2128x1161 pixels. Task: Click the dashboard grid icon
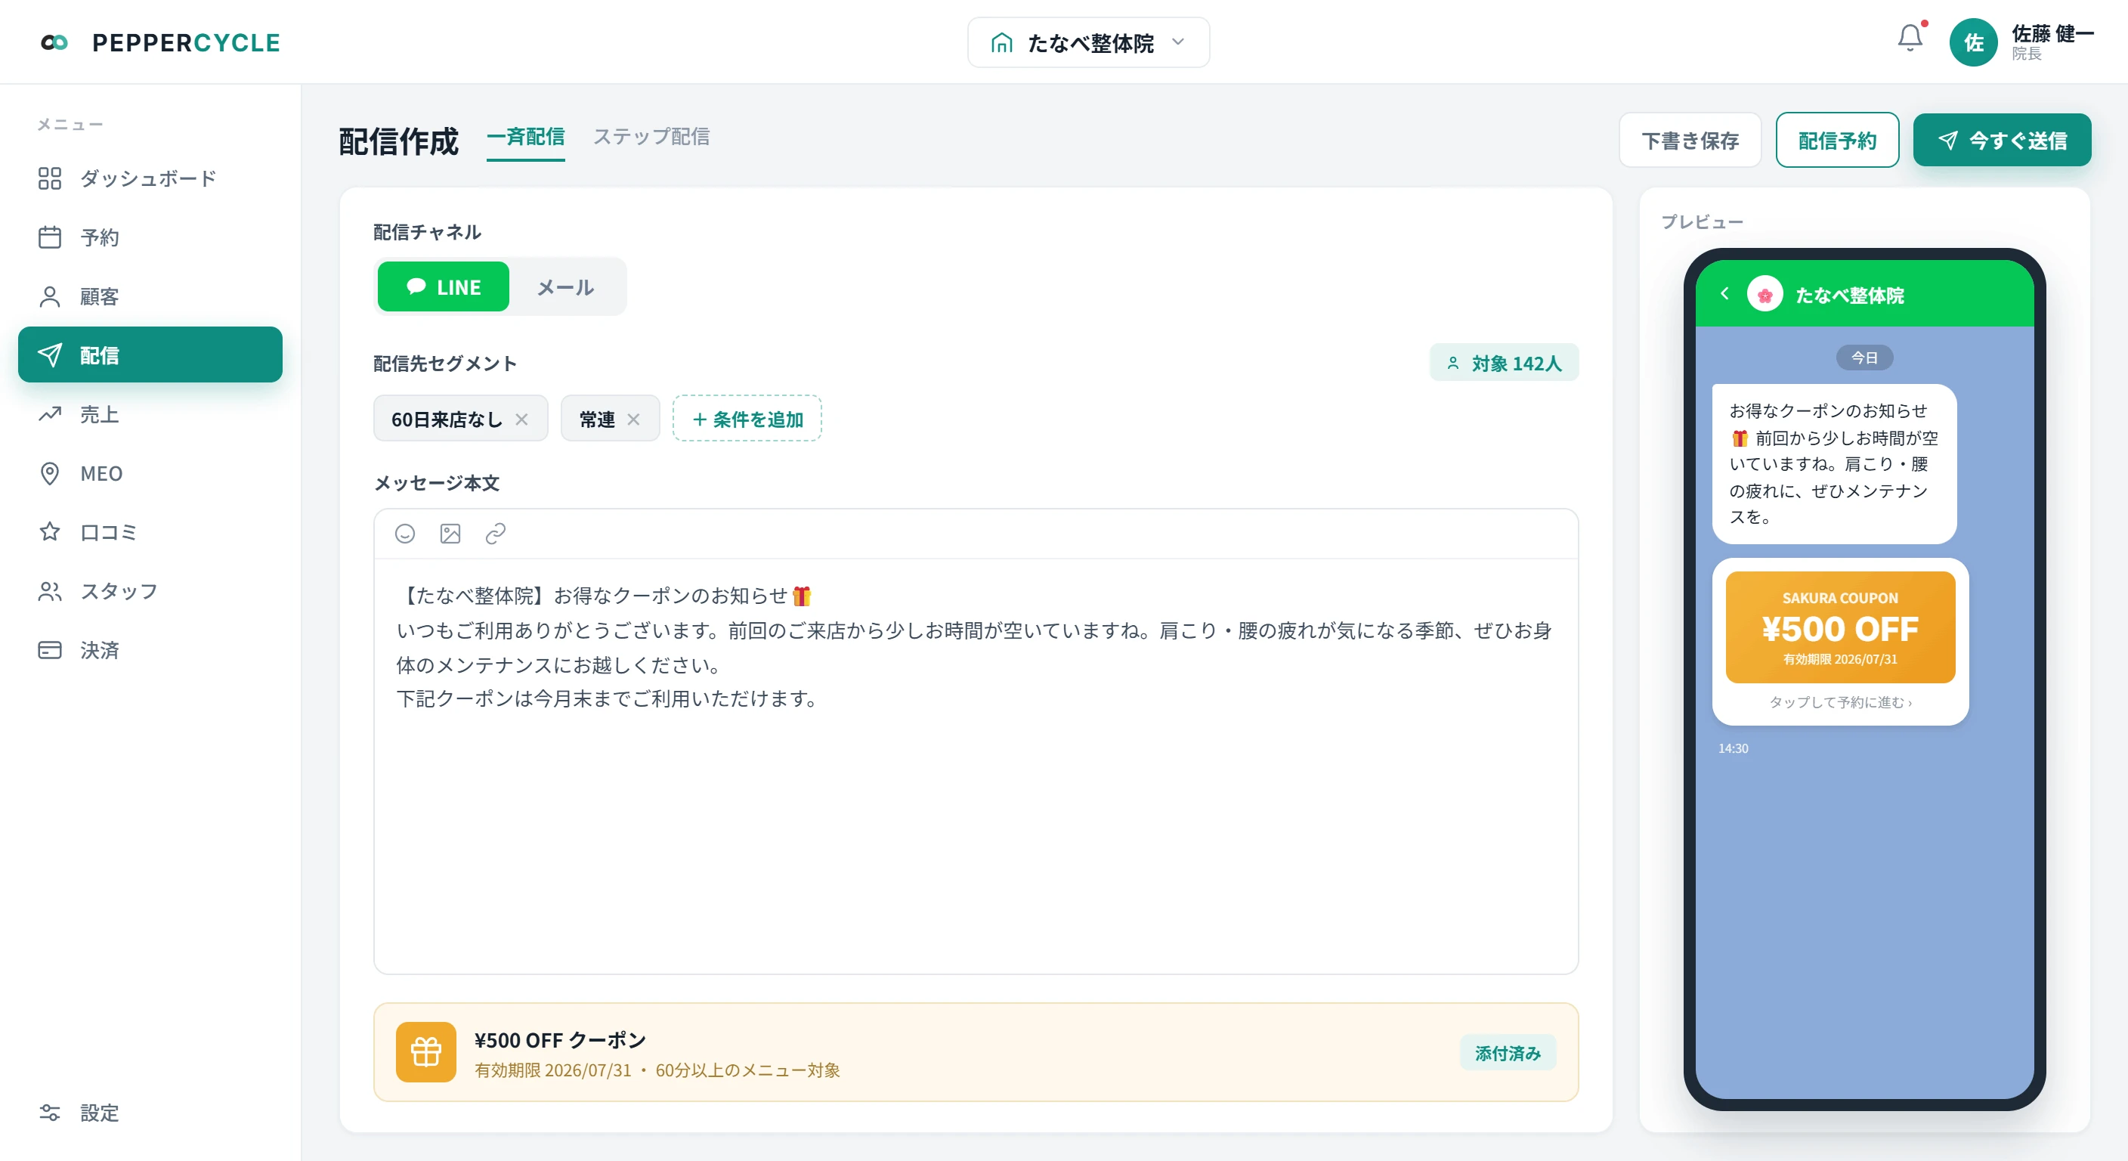pos(50,178)
